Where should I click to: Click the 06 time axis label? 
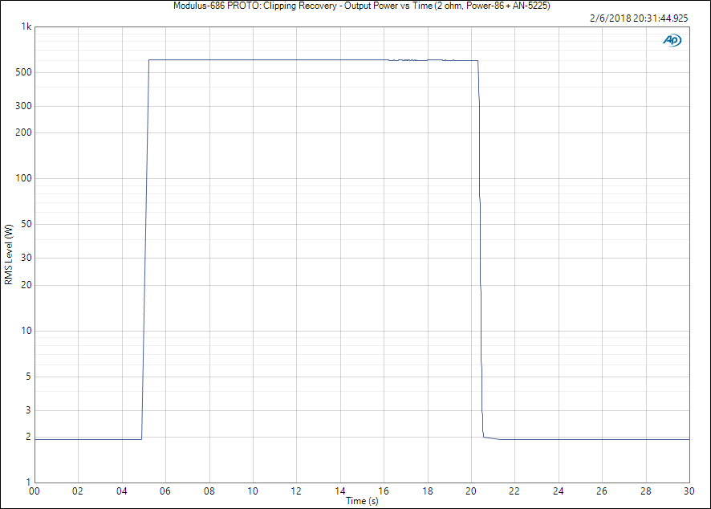click(165, 491)
